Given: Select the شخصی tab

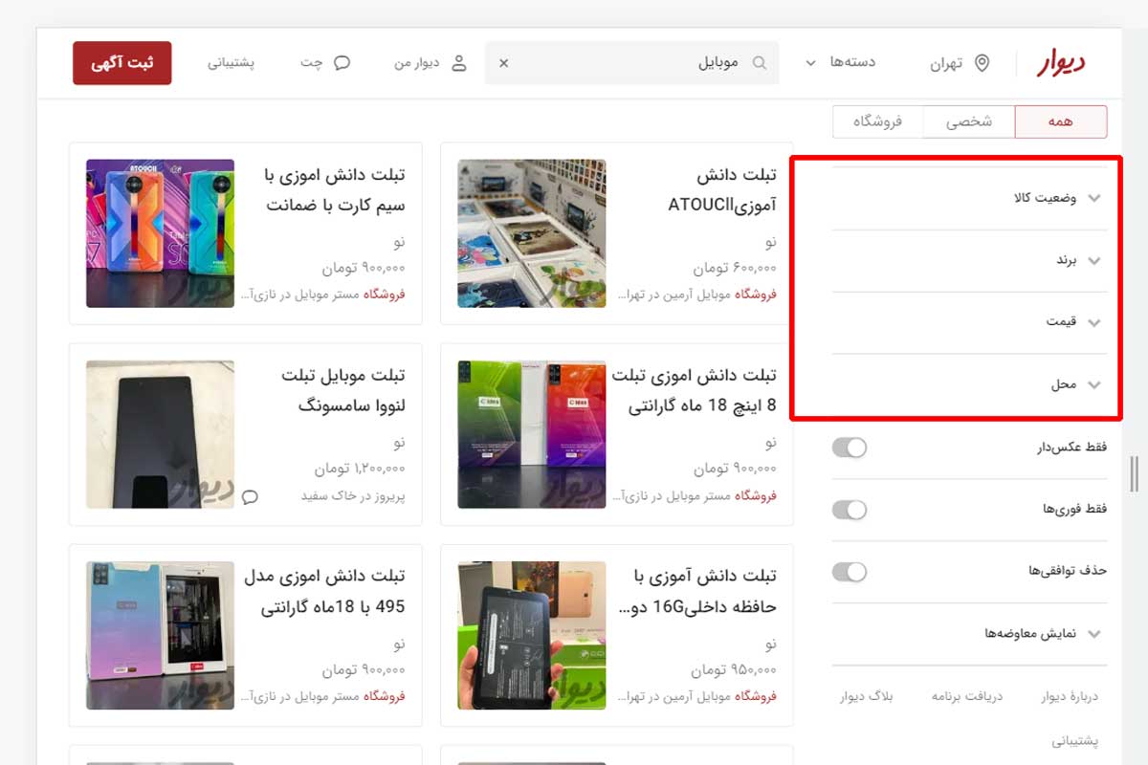Looking at the screenshot, I should pyautogui.click(x=969, y=121).
